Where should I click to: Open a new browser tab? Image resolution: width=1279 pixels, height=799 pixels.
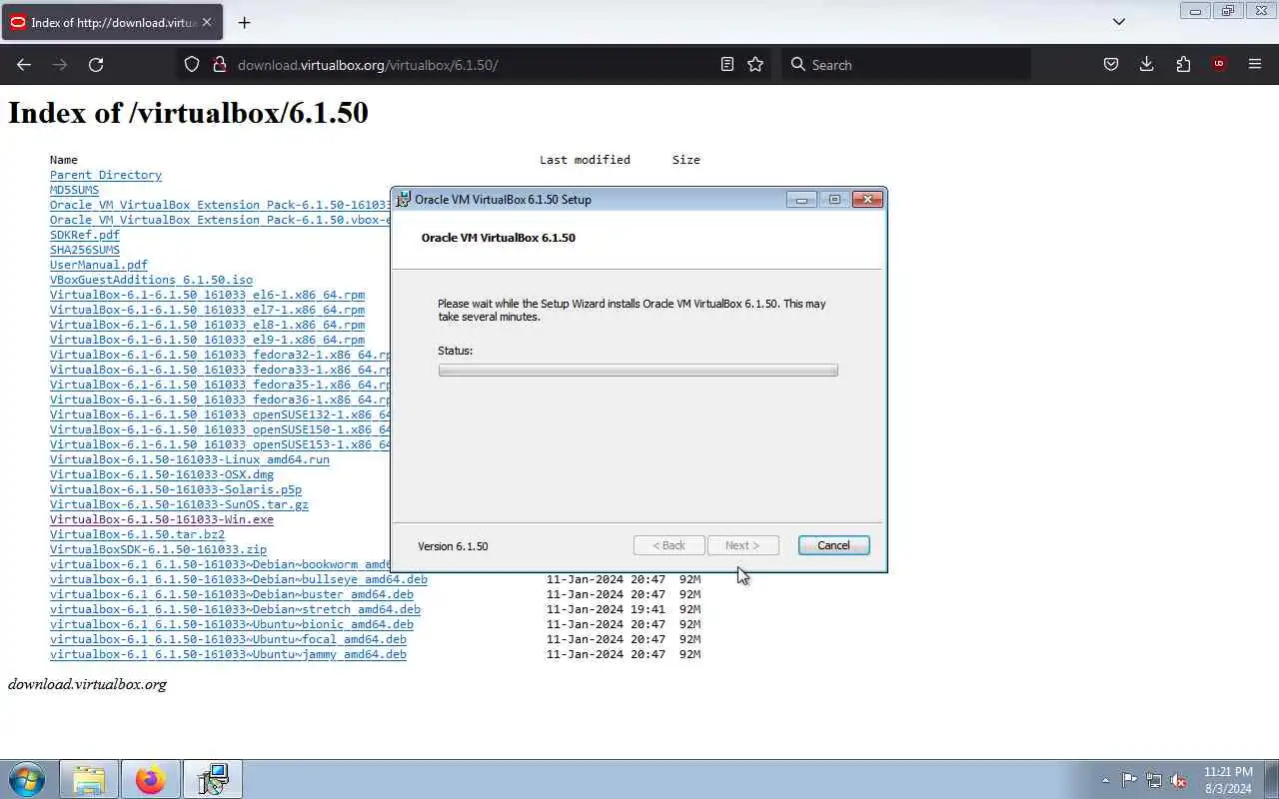click(244, 22)
